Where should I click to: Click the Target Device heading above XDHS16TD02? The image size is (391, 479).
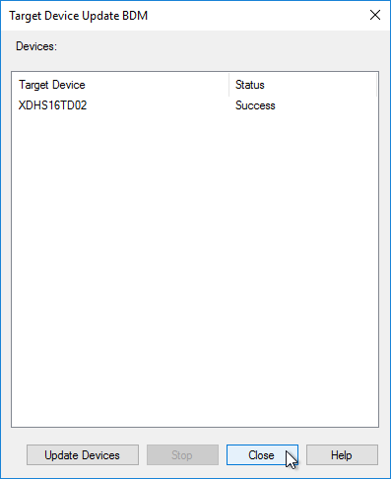[x=52, y=85]
